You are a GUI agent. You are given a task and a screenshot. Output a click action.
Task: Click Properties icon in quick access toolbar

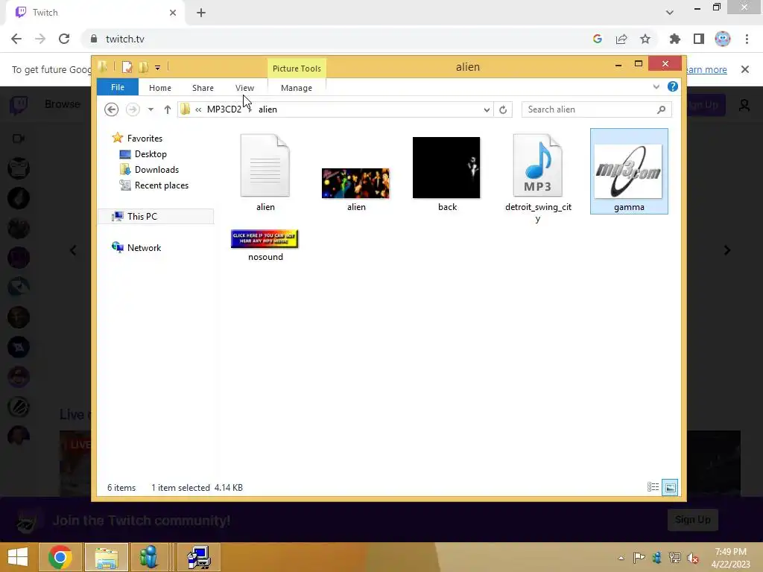[x=127, y=67]
